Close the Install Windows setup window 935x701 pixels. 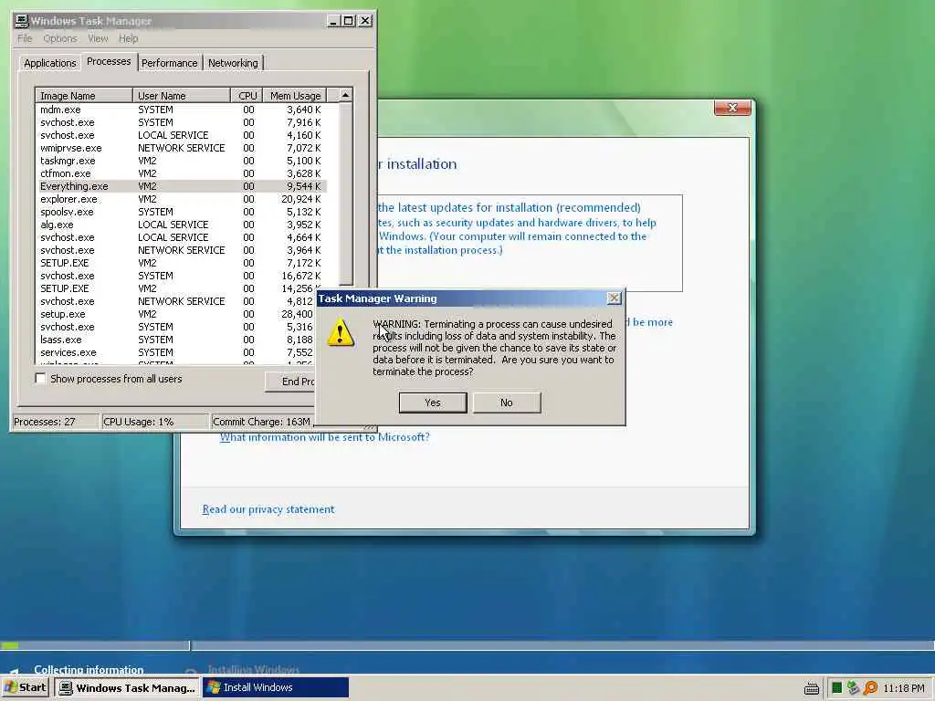(732, 108)
